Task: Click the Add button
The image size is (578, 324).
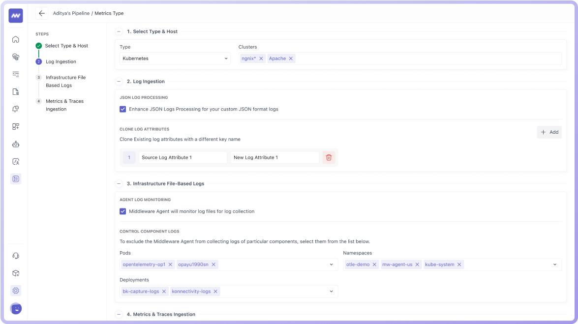Action: click(x=549, y=132)
